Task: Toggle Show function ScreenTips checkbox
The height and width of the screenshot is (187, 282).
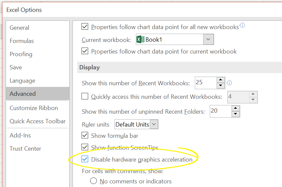Action: tap(85, 147)
